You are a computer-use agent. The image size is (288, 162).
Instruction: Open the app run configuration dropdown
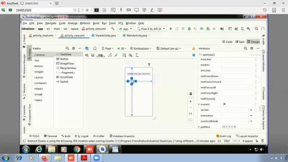coord(126,29)
